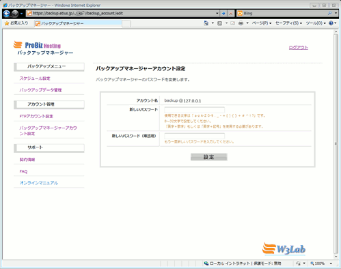Open 契約情報 in the support section
The width and height of the screenshot is (341, 269).
pyautogui.click(x=27, y=160)
